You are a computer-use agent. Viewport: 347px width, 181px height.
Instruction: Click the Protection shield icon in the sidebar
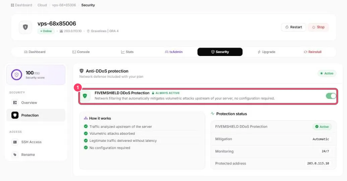[x=15, y=115]
